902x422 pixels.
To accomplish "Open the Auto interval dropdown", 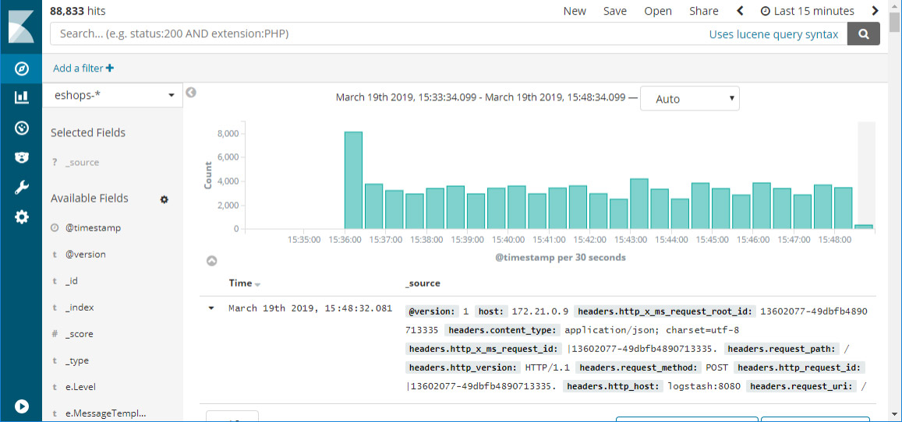I will click(x=689, y=99).
